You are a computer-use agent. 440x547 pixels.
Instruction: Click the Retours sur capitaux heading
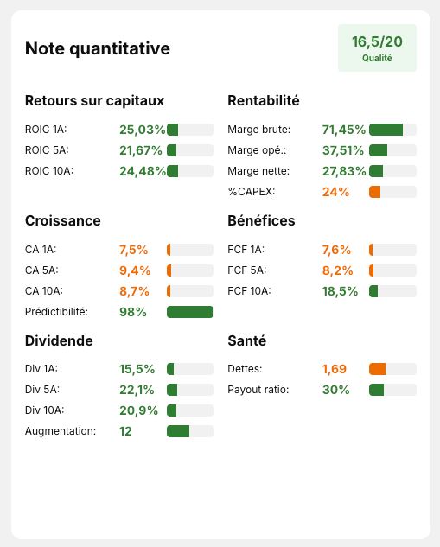click(94, 100)
